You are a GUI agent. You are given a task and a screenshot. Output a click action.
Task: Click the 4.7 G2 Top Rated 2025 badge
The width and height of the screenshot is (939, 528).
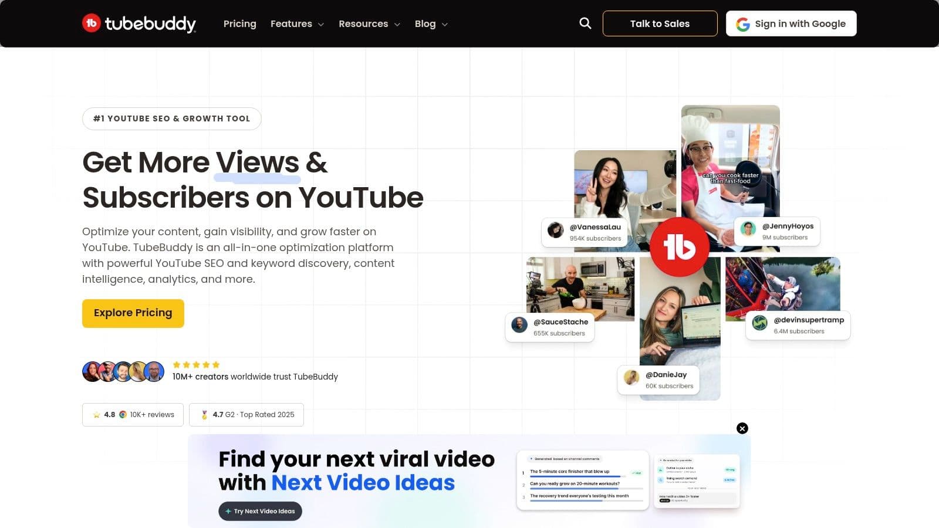coord(246,415)
